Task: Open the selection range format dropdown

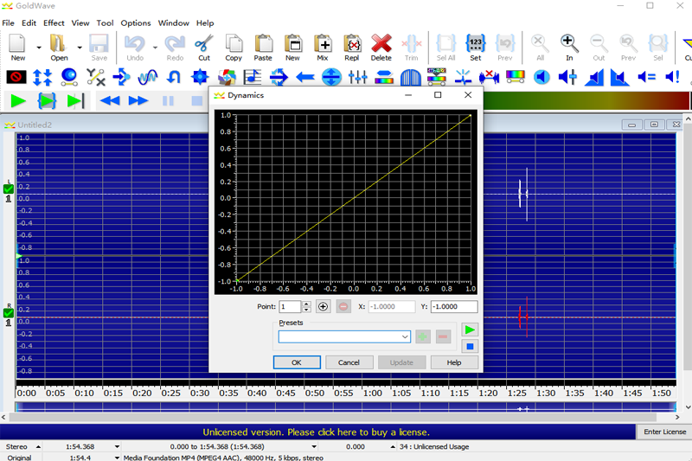Action: (314, 446)
